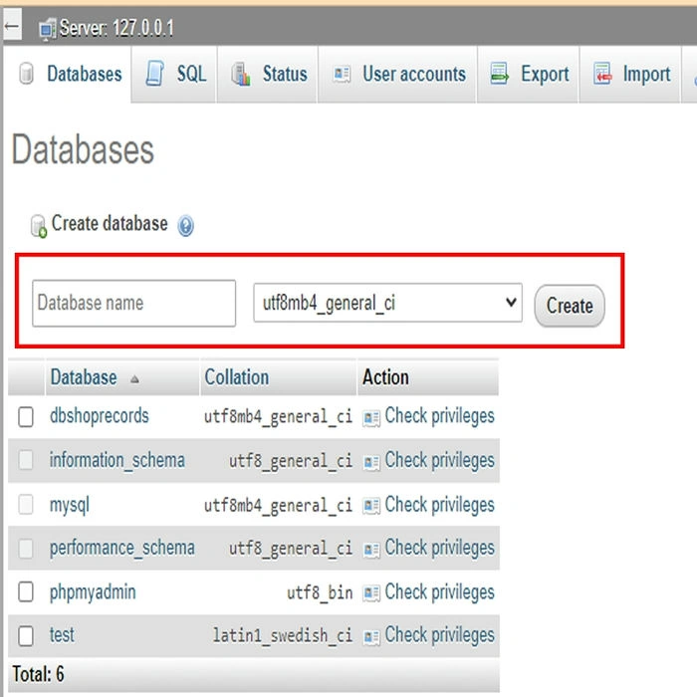Screen dimensions: 697x697
Task: Open Create database help question-mark icon
Action: coord(185,225)
